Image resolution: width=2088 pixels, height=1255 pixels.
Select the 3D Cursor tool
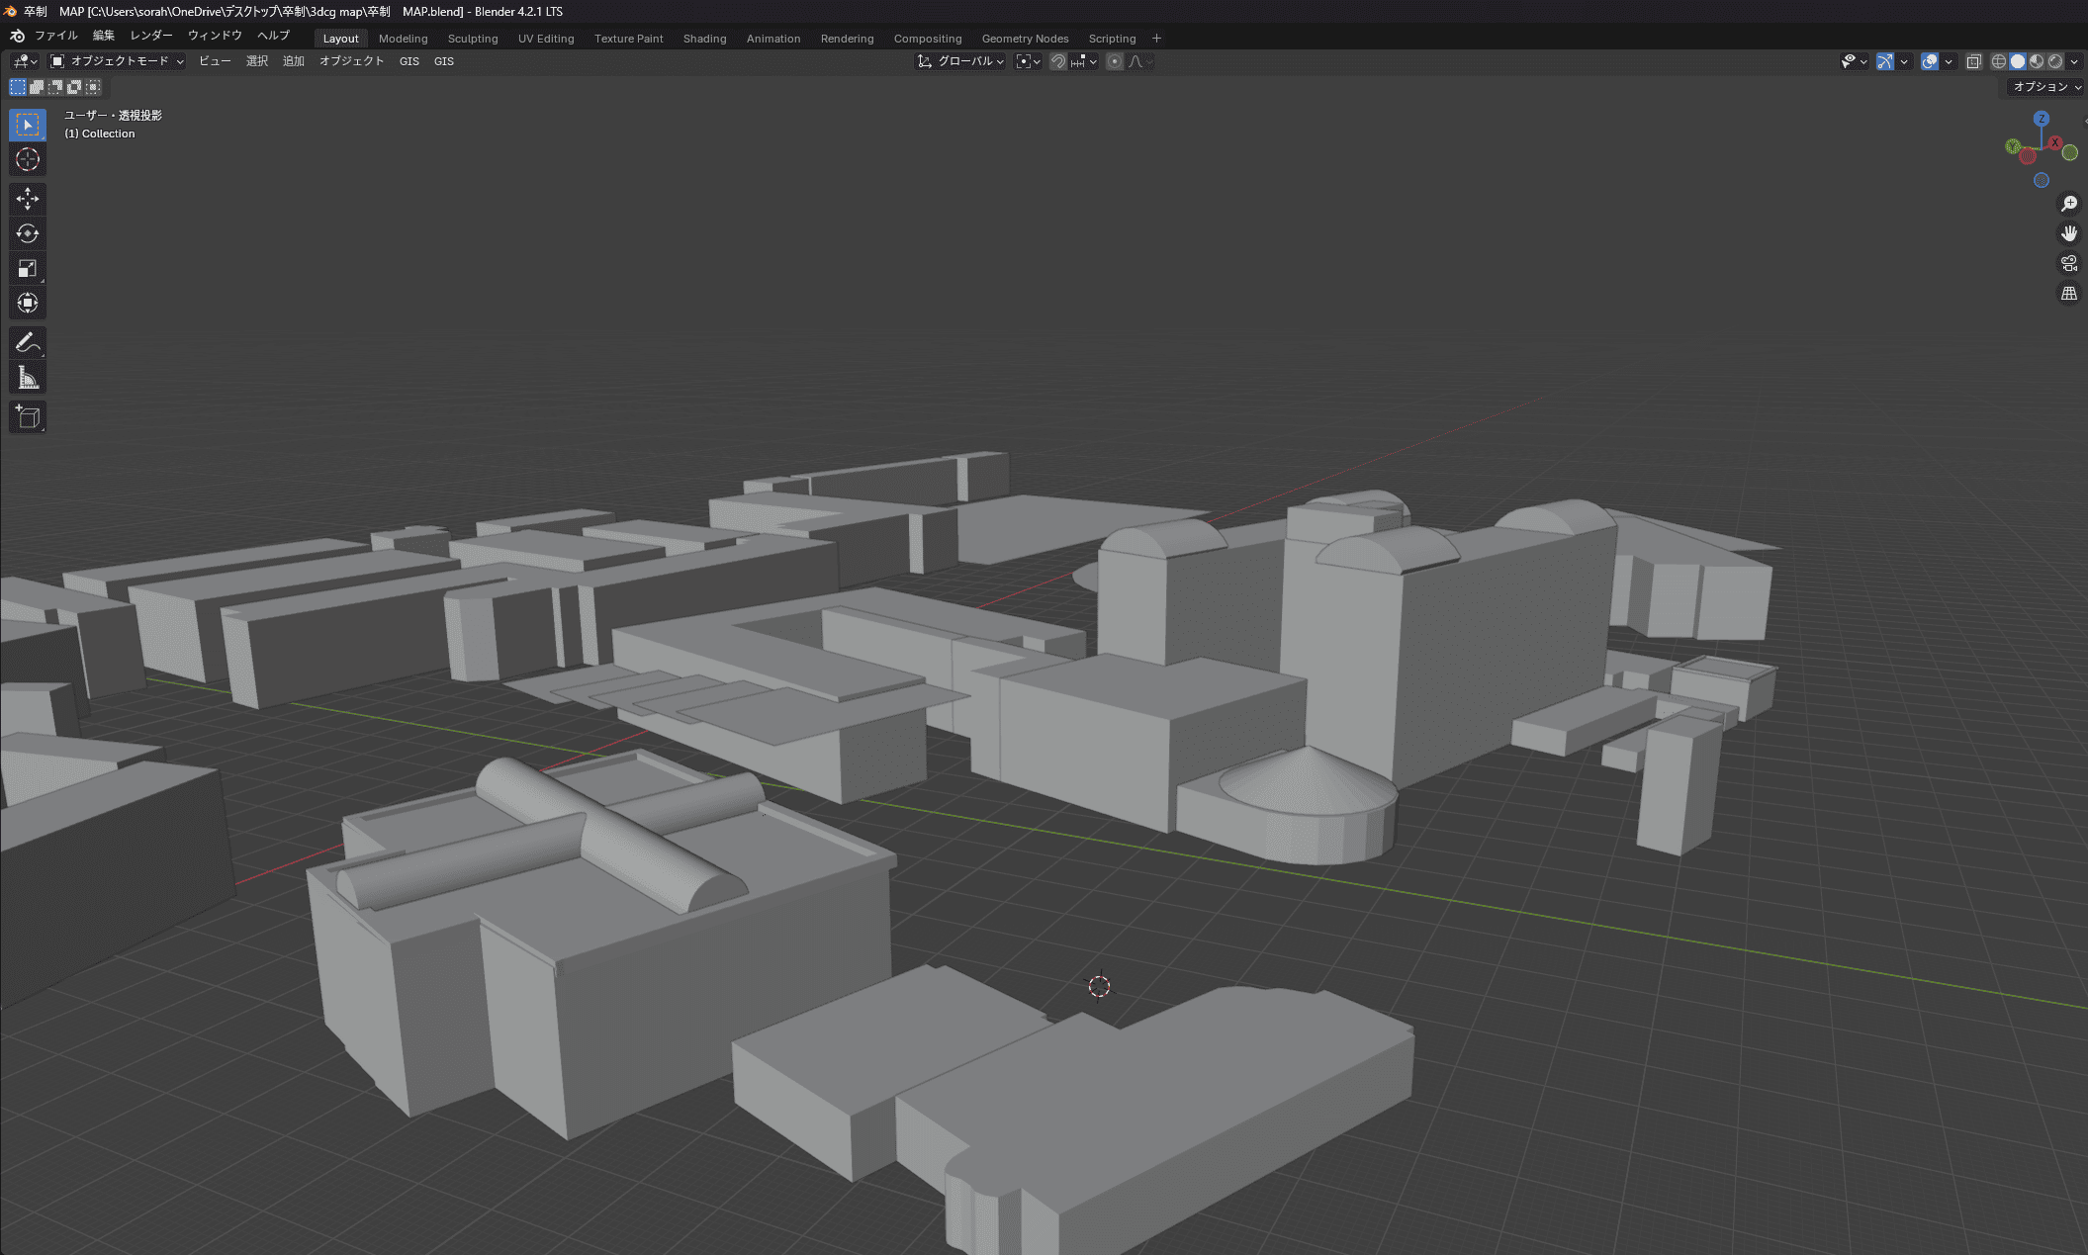(x=27, y=159)
